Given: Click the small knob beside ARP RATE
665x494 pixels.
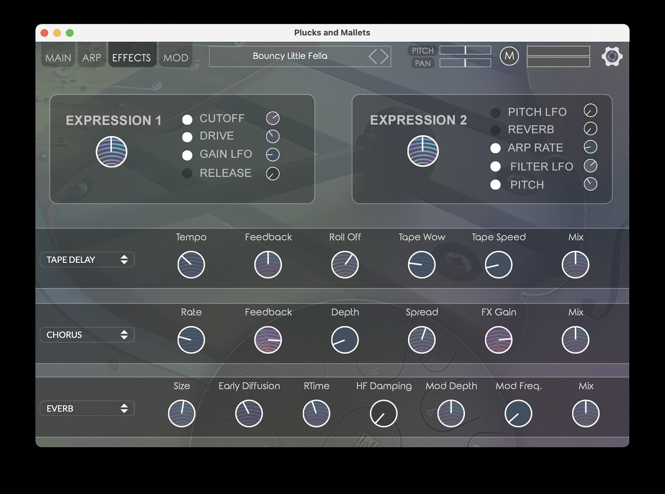Looking at the screenshot, I should coord(591,147).
